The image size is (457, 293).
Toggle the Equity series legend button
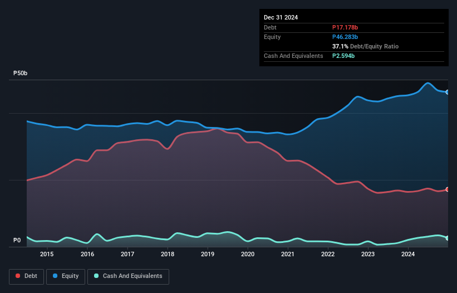click(x=66, y=276)
